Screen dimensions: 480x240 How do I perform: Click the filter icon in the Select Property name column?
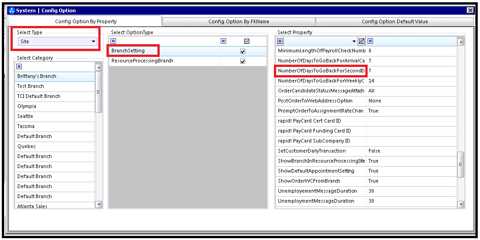click(280, 41)
